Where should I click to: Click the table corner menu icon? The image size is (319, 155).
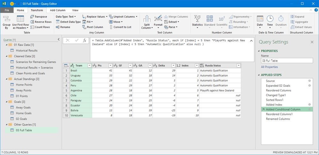(66, 65)
